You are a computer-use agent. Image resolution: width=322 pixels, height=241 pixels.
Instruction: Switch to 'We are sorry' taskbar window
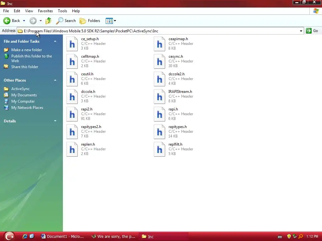tap(113, 237)
